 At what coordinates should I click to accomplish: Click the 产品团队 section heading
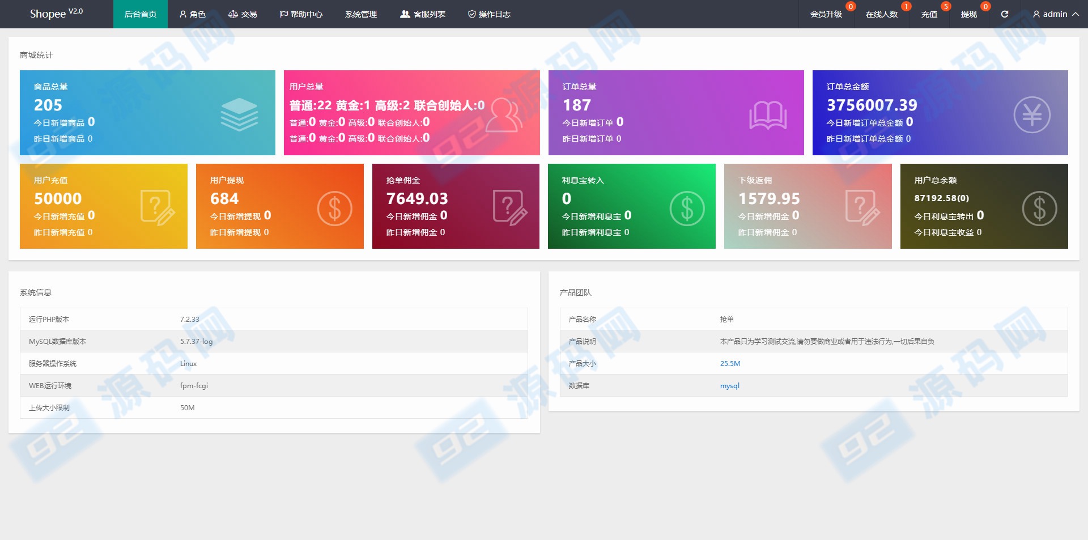click(x=576, y=292)
